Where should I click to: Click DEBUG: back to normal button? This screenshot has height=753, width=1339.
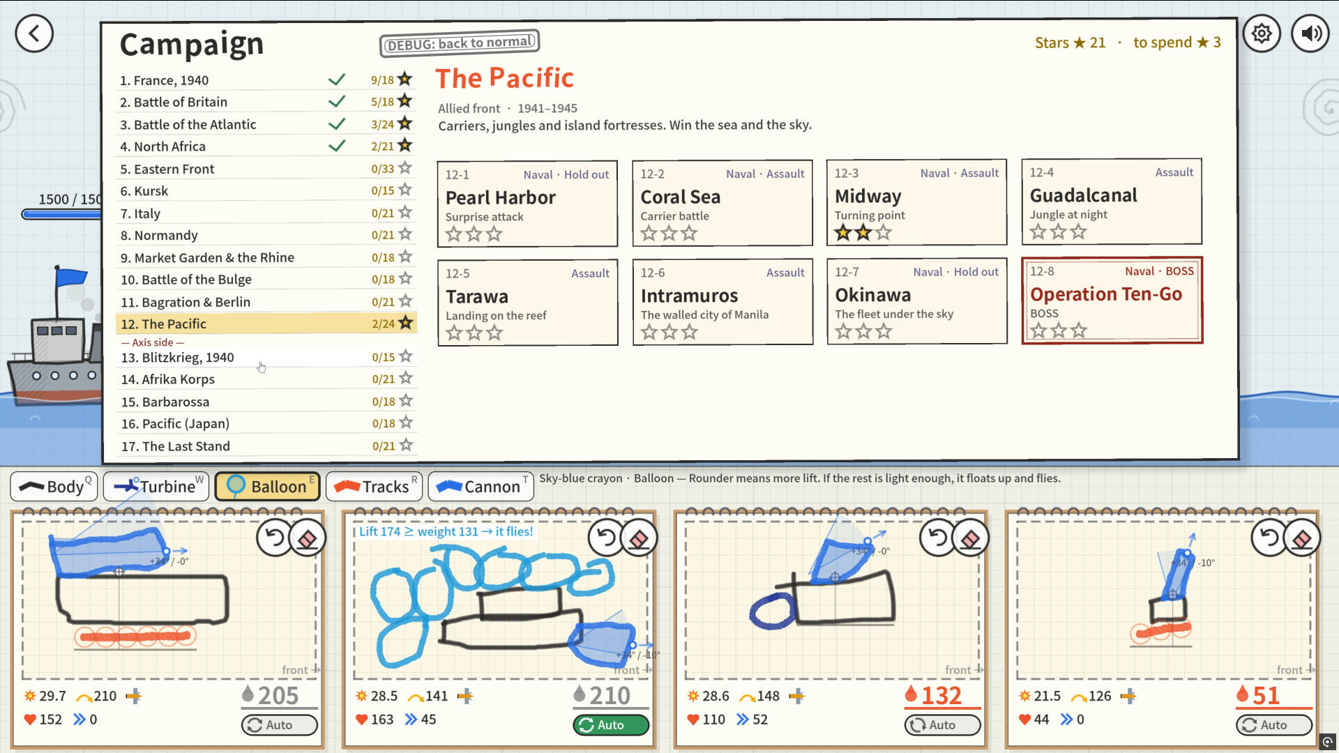click(x=460, y=43)
